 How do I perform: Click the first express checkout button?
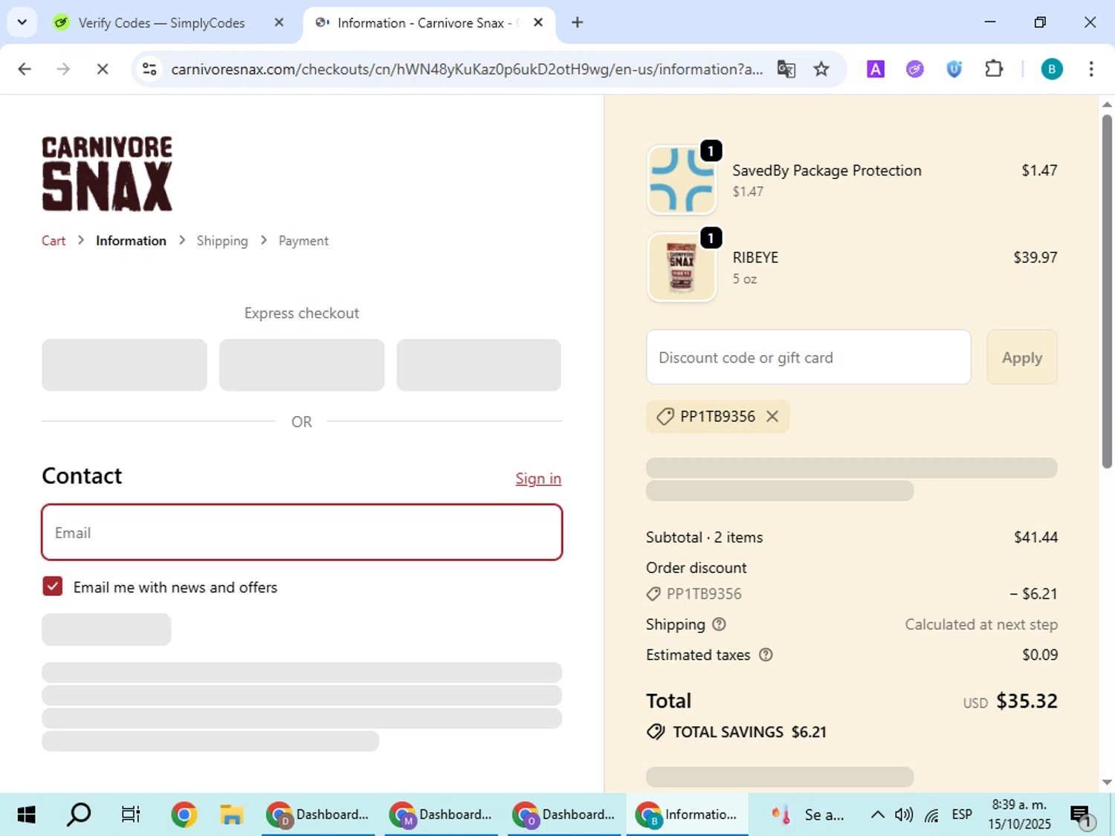(x=124, y=365)
